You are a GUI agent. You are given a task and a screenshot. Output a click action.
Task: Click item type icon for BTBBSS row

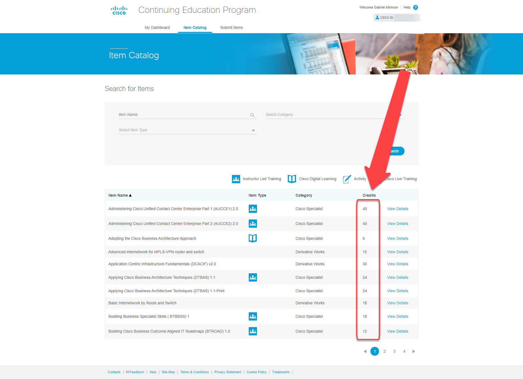[x=253, y=316]
